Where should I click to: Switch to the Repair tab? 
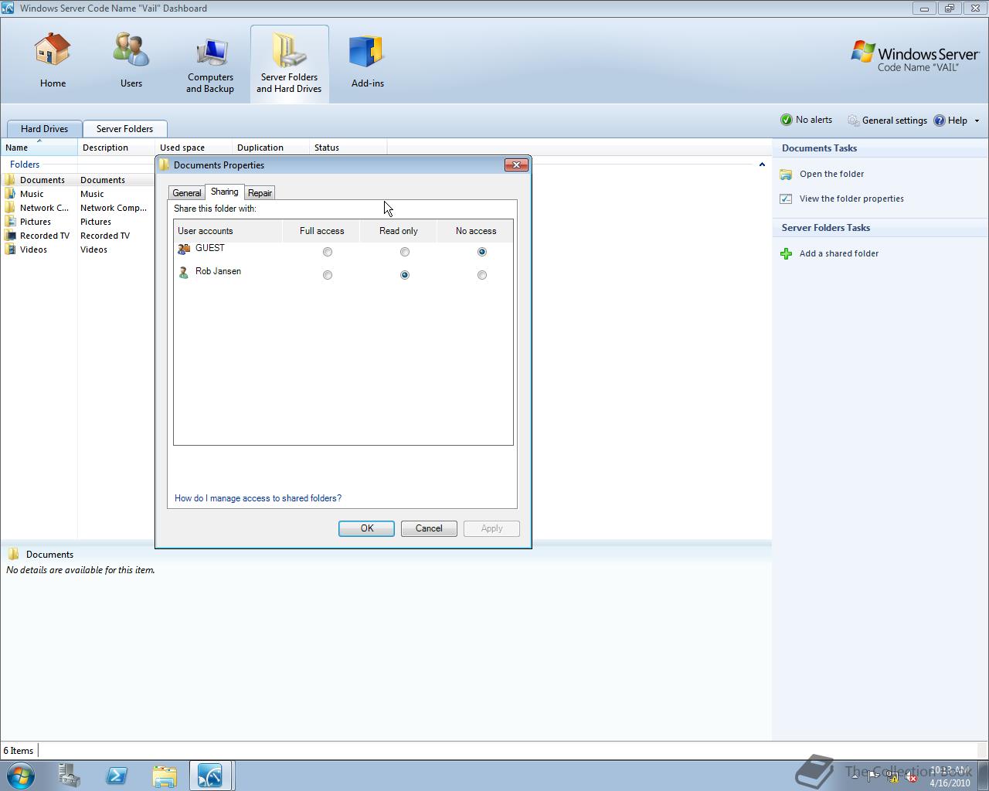(260, 193)
